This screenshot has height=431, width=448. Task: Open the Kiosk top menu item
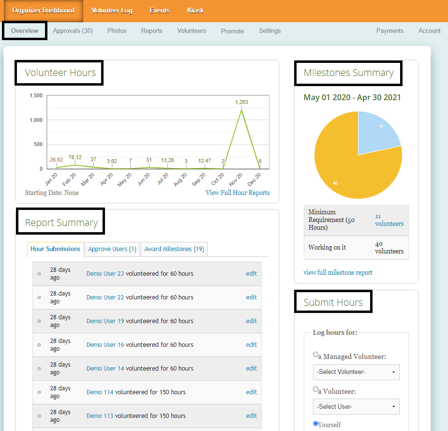pos(195,10)
